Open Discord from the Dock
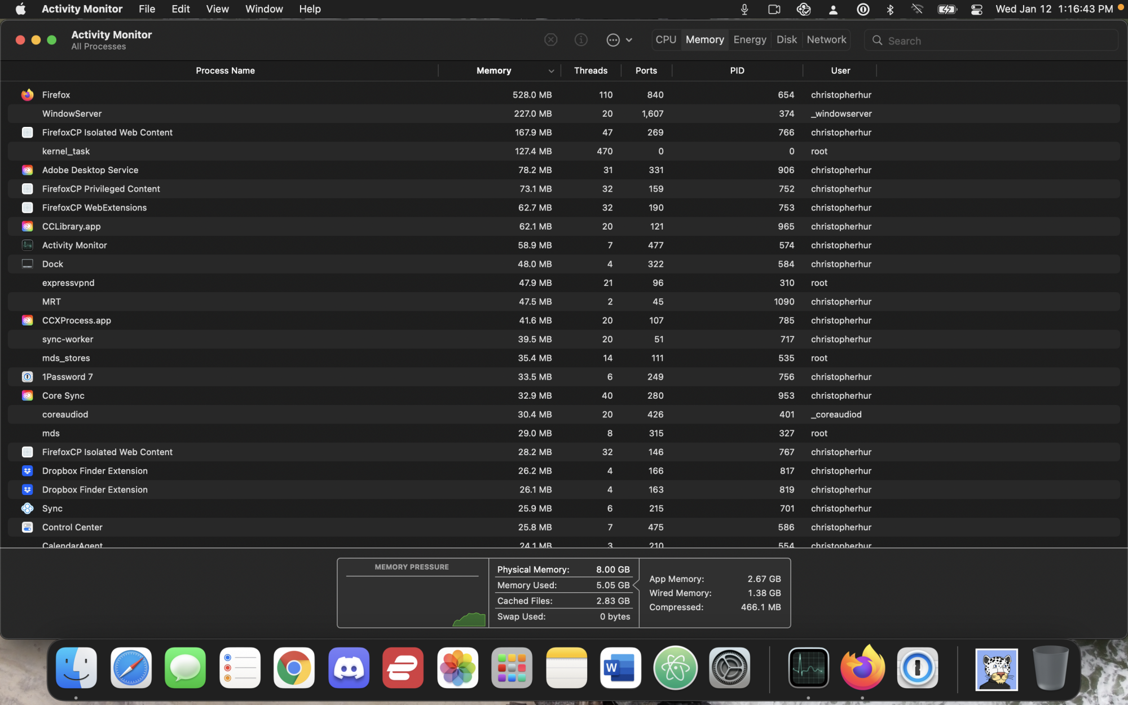 [349, 668]
